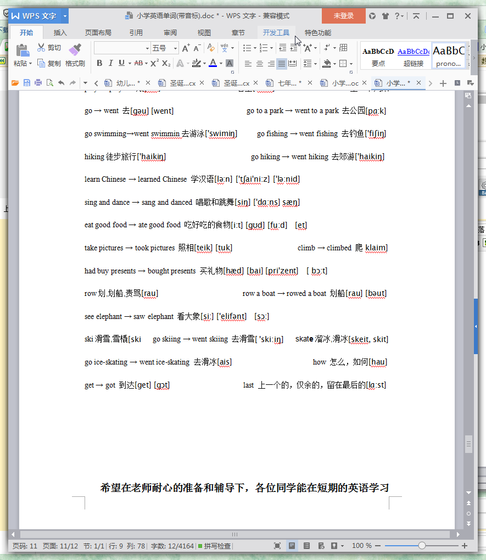486x560 pixels.
Task: Collapse the ribbon with the caret icon
Action: (x=416, y=16)
